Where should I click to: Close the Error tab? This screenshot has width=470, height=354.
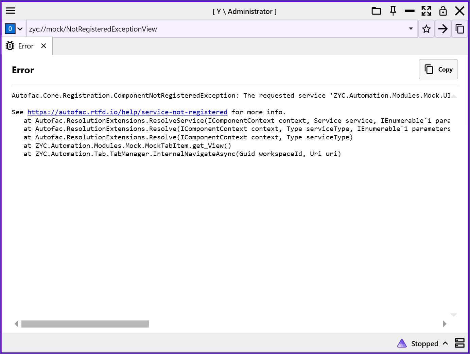[x=43, y=46]
